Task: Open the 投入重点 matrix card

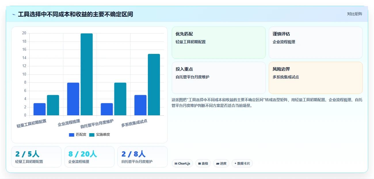Action: click(x=219, y=78)
